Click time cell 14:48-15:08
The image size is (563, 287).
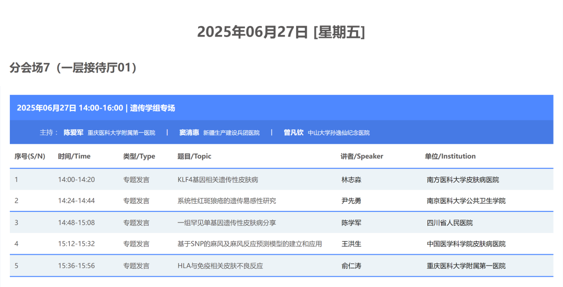click(x=77, y=223)
